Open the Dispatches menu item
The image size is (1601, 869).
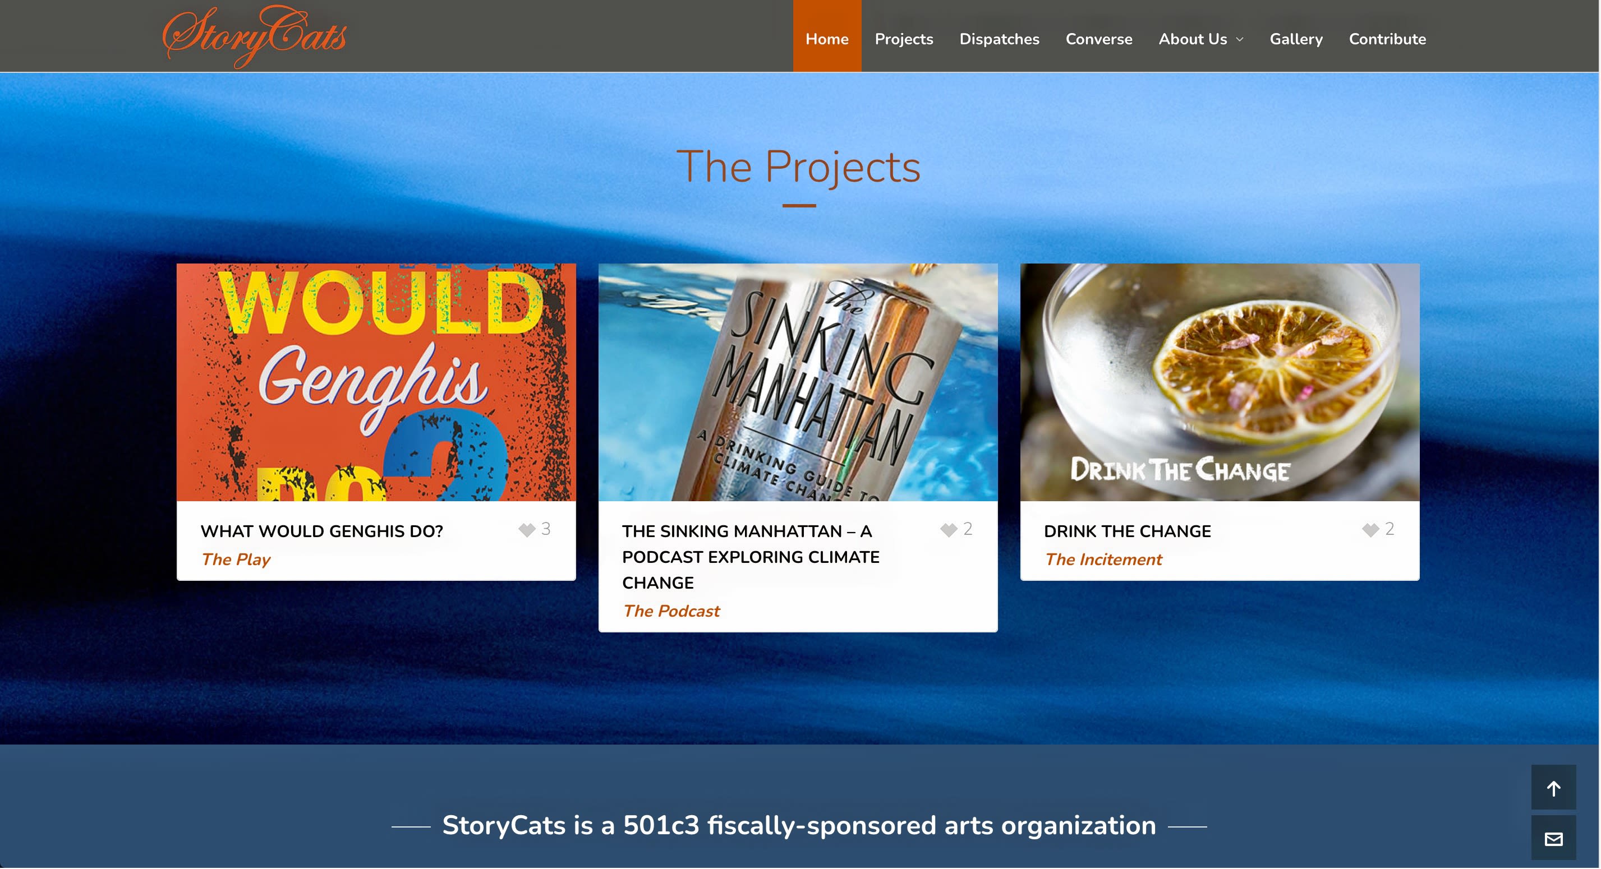click(1000, 39)
